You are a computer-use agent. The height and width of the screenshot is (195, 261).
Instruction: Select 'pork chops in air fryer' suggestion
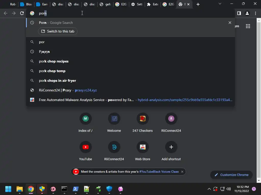click(x=130, y=80)
